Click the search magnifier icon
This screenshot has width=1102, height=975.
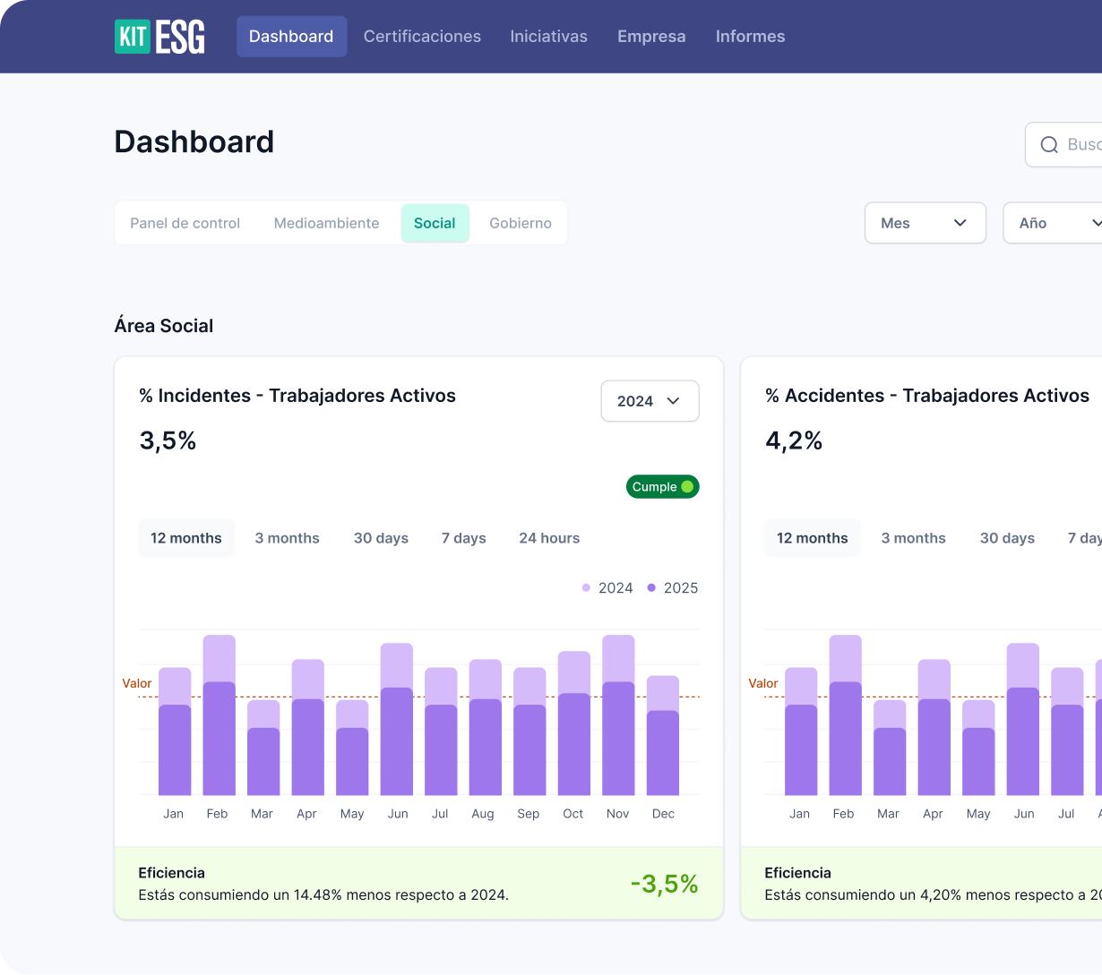pyautogui.click(x=1048, y=145)
